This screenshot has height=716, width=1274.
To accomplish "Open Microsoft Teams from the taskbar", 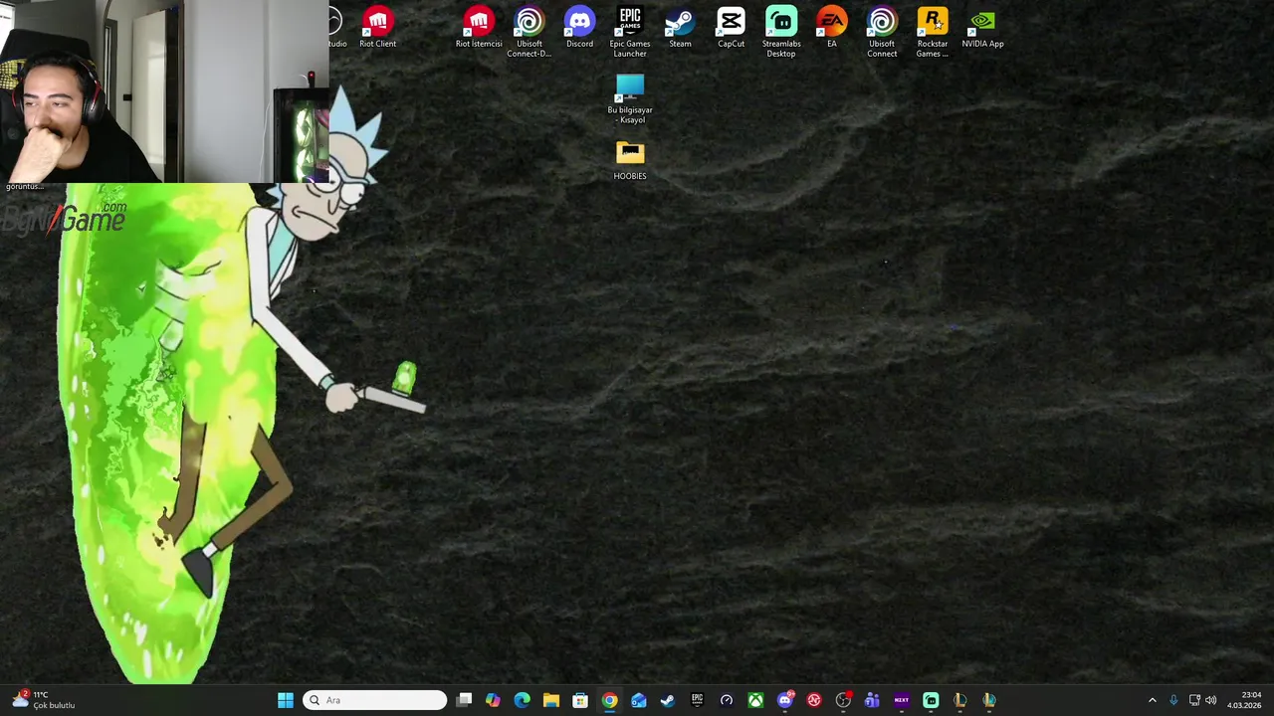I will pyautogui.click(x=872, y=700).
